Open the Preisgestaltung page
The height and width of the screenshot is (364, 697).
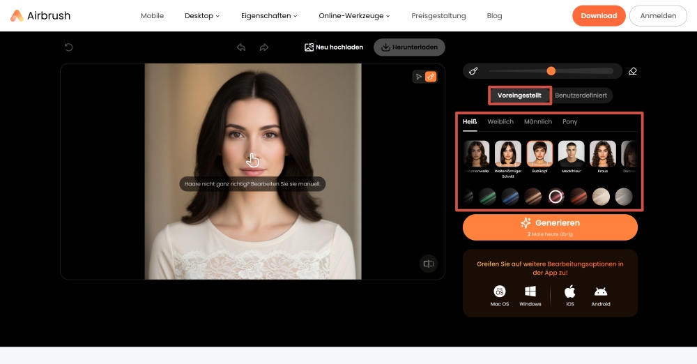click(438, 15)
